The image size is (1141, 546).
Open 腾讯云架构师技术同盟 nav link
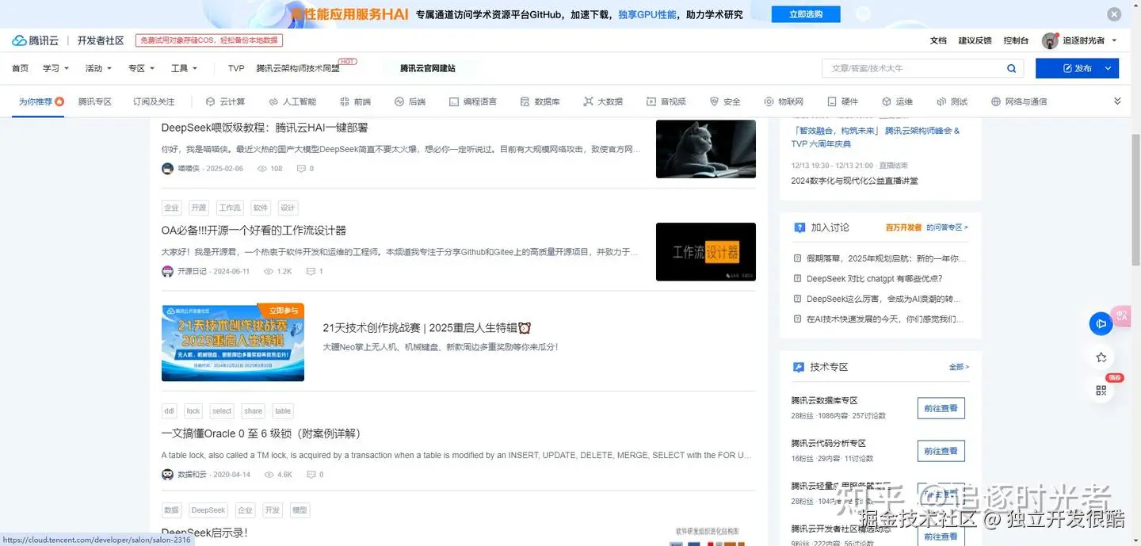[298, 68]
